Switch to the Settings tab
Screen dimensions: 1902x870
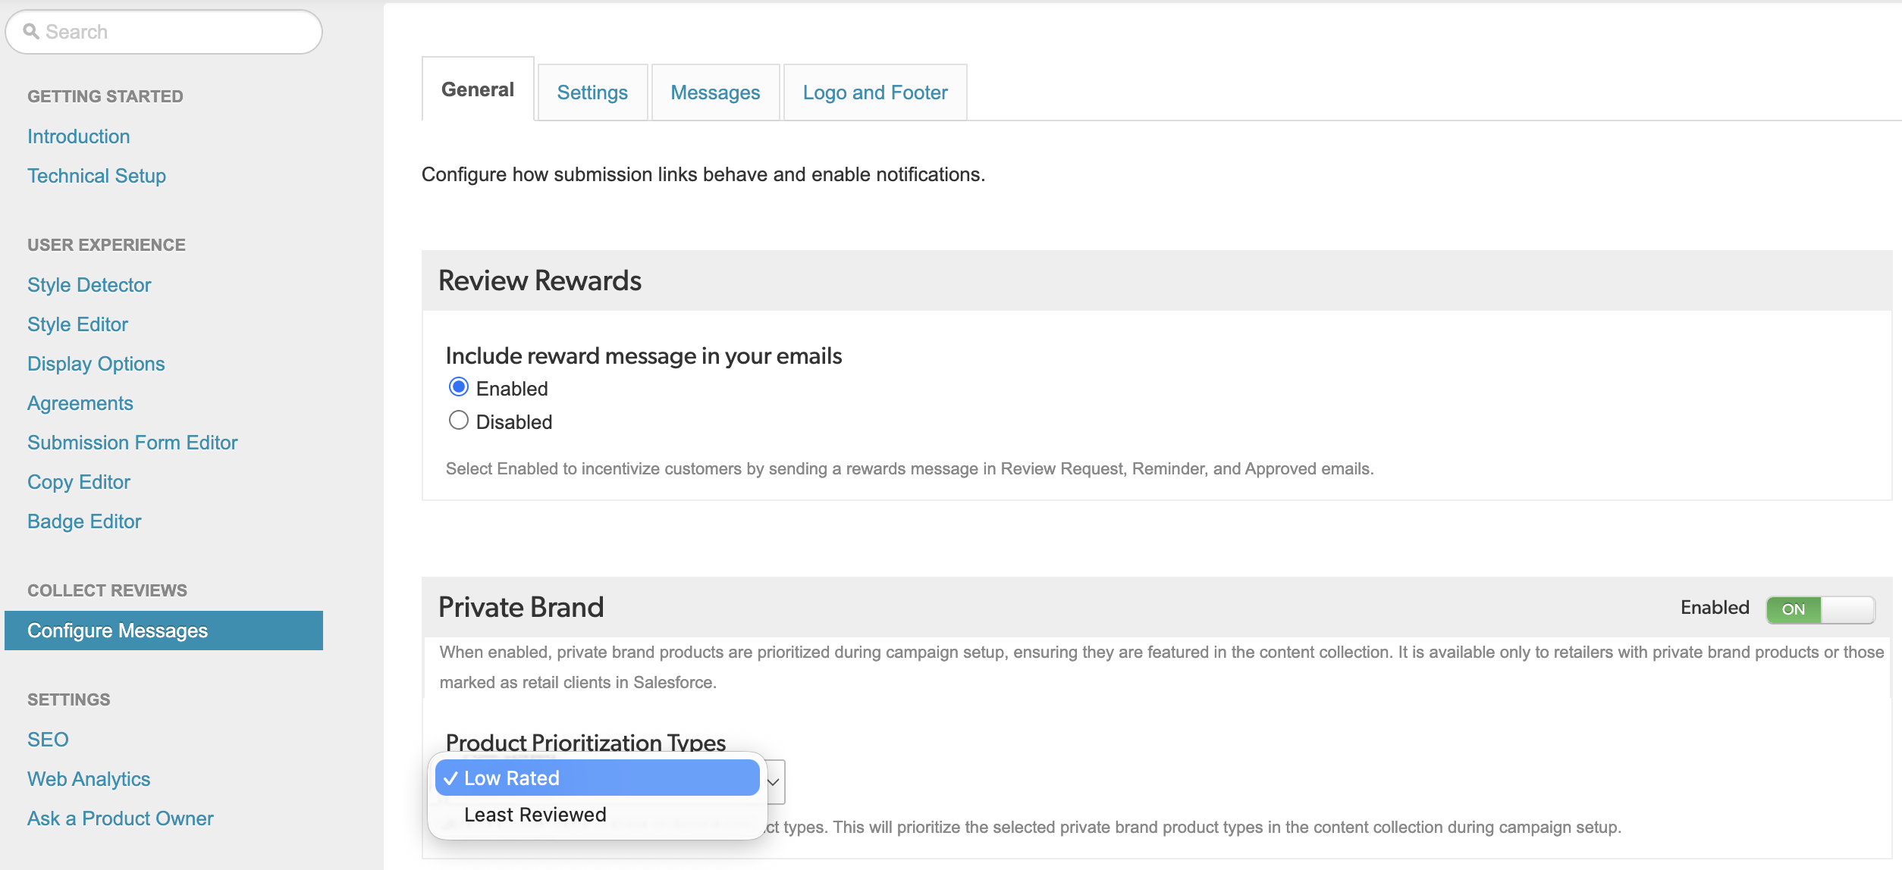592,92
